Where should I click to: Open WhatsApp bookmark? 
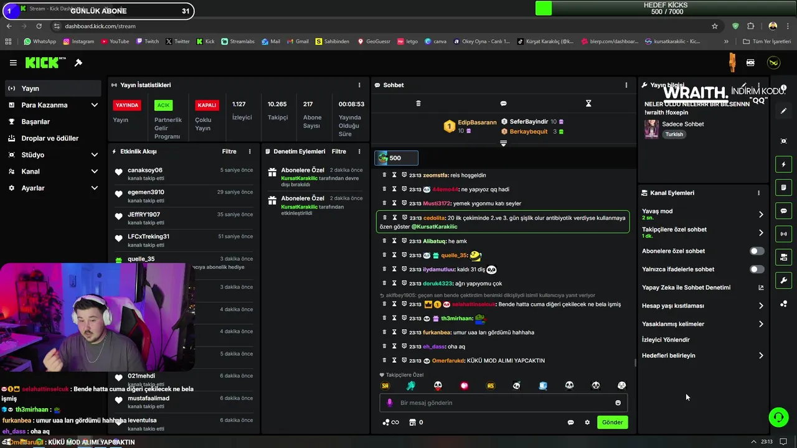click(x=40, y=42)
